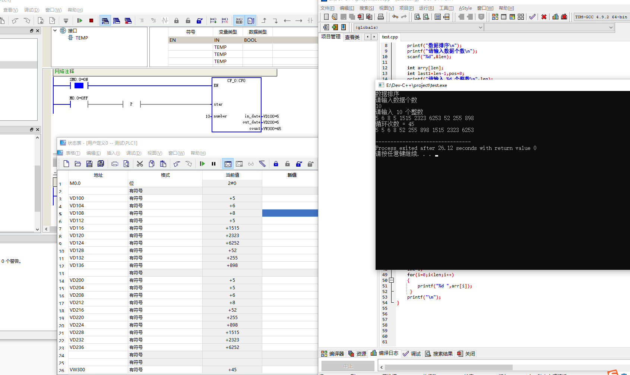
Task: Click profile bar chart icon in Dev-C++
Action: [555, 17]
